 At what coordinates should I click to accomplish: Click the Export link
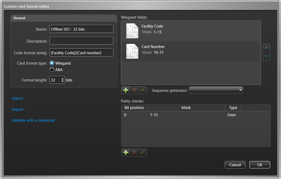19,98
